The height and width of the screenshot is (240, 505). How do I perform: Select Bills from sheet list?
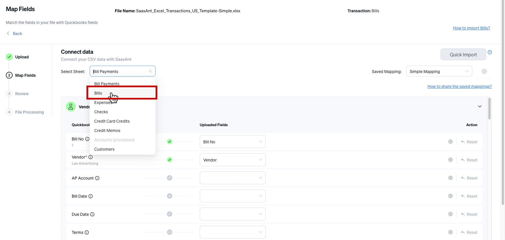click(x=122, y=93)
